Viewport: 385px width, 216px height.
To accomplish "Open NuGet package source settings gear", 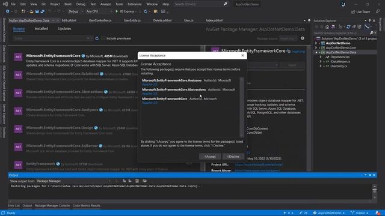I will click(x=303, y=38).
